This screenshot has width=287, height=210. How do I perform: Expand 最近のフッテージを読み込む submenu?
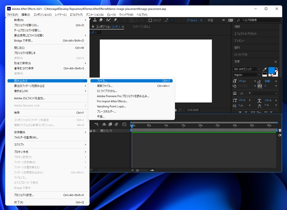click(48, 86)
